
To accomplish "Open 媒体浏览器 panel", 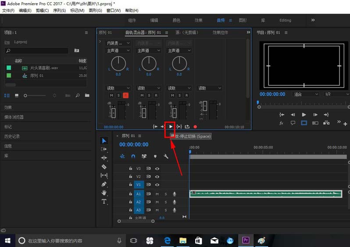I will (14, 117).
